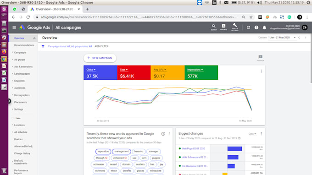Viewport: 312px width, 175px height.
Task: Open Chrome's three-dot menu
Action: click(x=307, y=17)
